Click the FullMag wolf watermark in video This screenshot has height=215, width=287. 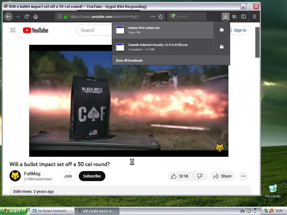(x=219, y=147)
